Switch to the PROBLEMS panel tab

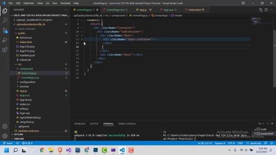pos(80,124)
